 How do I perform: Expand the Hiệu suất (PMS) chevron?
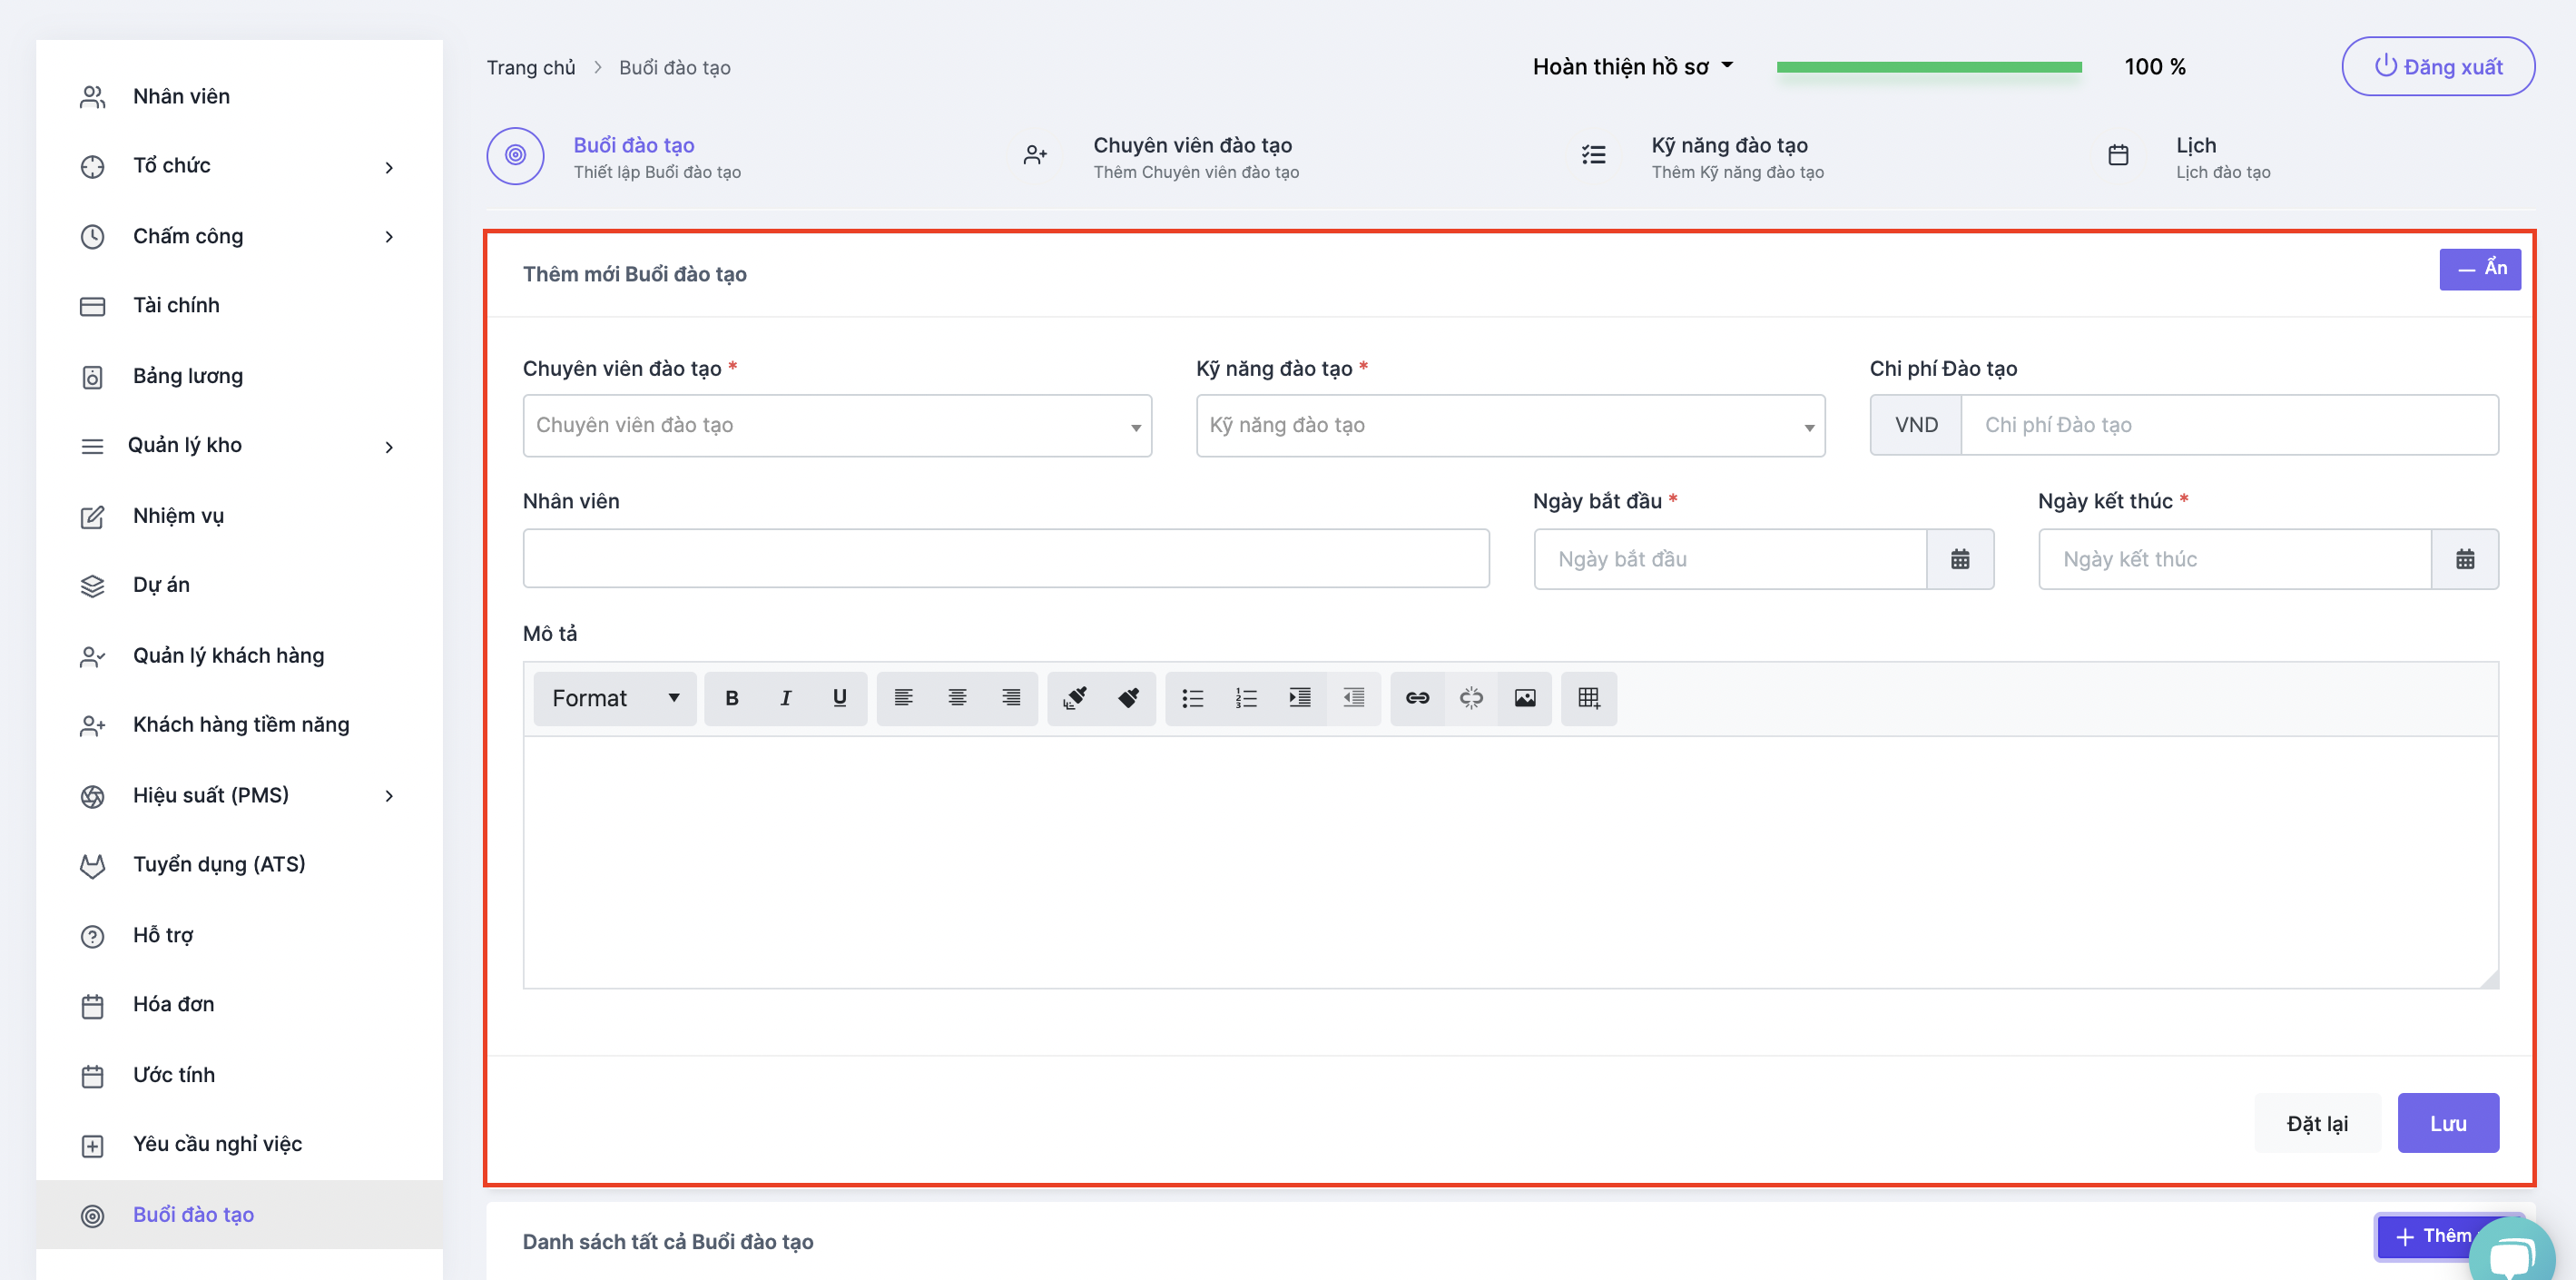[x=389, y=796]
